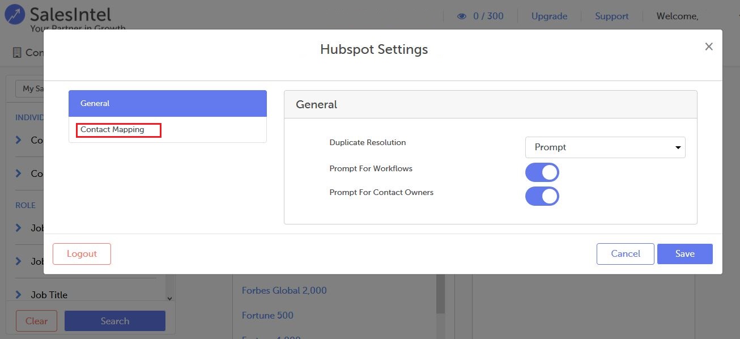Viewport: 740px width, 339px height.
Task: Click the Duplicate Resolution label
Action: 368,143
